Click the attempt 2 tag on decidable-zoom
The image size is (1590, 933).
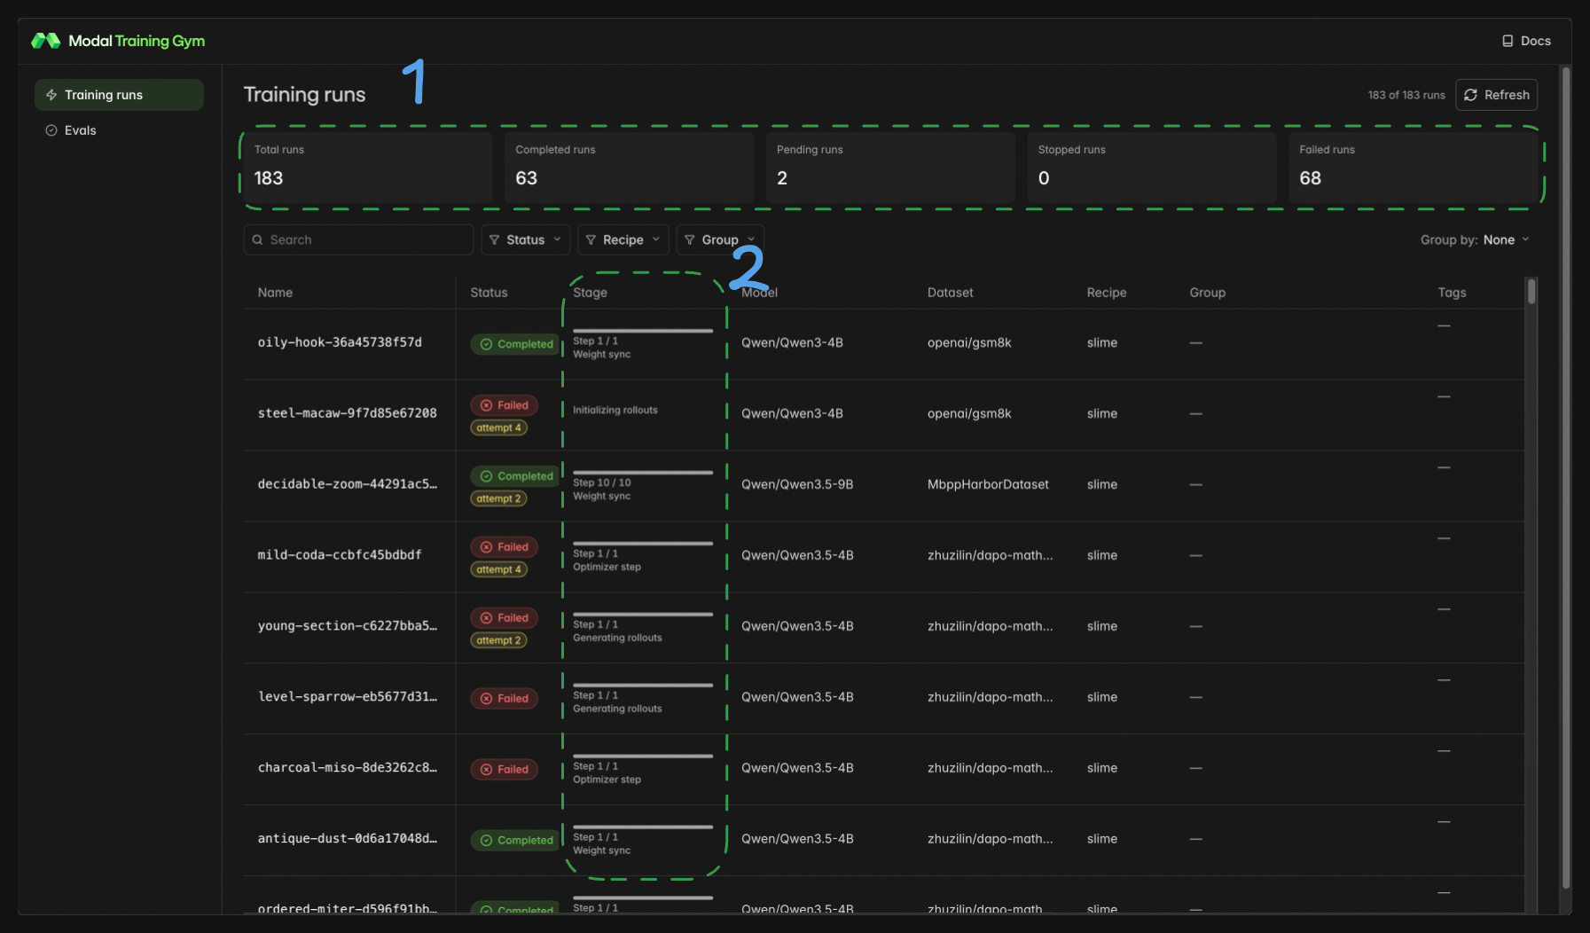[498, 498]
